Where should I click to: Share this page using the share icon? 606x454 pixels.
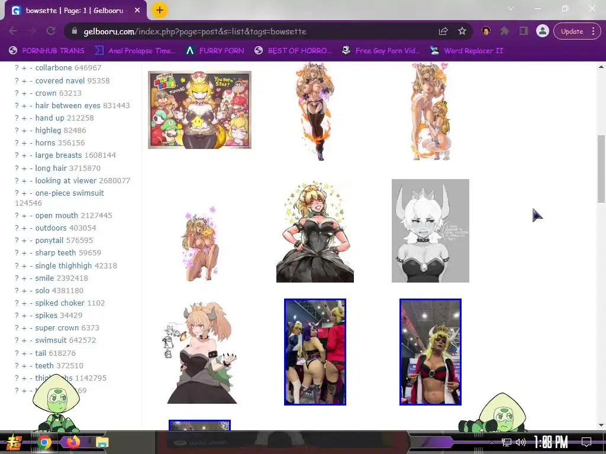pyautogui.click(x=443, y=31)
